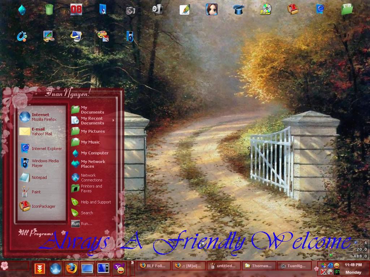Open the paint palette desktop icon
The width and height of the screenshot is (370, 277).
tap(103, 36)
